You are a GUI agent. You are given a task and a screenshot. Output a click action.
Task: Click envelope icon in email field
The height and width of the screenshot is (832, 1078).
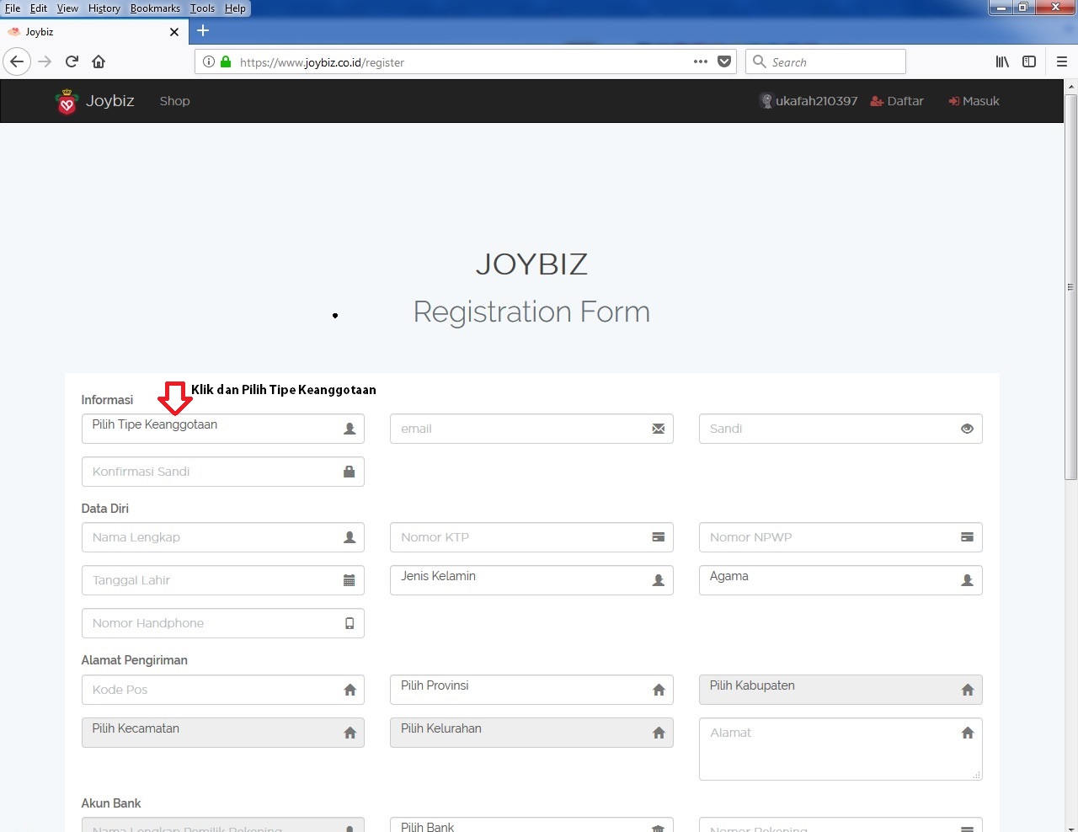click(659, 429)
